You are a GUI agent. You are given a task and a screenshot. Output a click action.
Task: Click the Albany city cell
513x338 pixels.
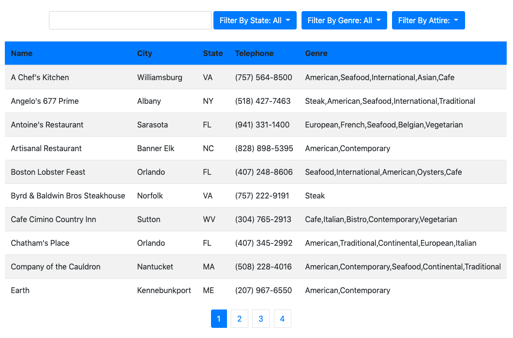tap(149, 101)
